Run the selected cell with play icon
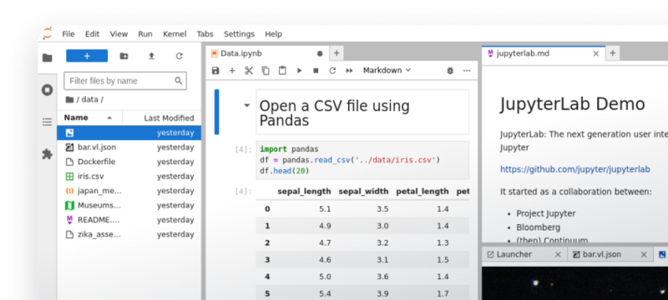This screenshot has height=300, width=668. click(299, 71)
